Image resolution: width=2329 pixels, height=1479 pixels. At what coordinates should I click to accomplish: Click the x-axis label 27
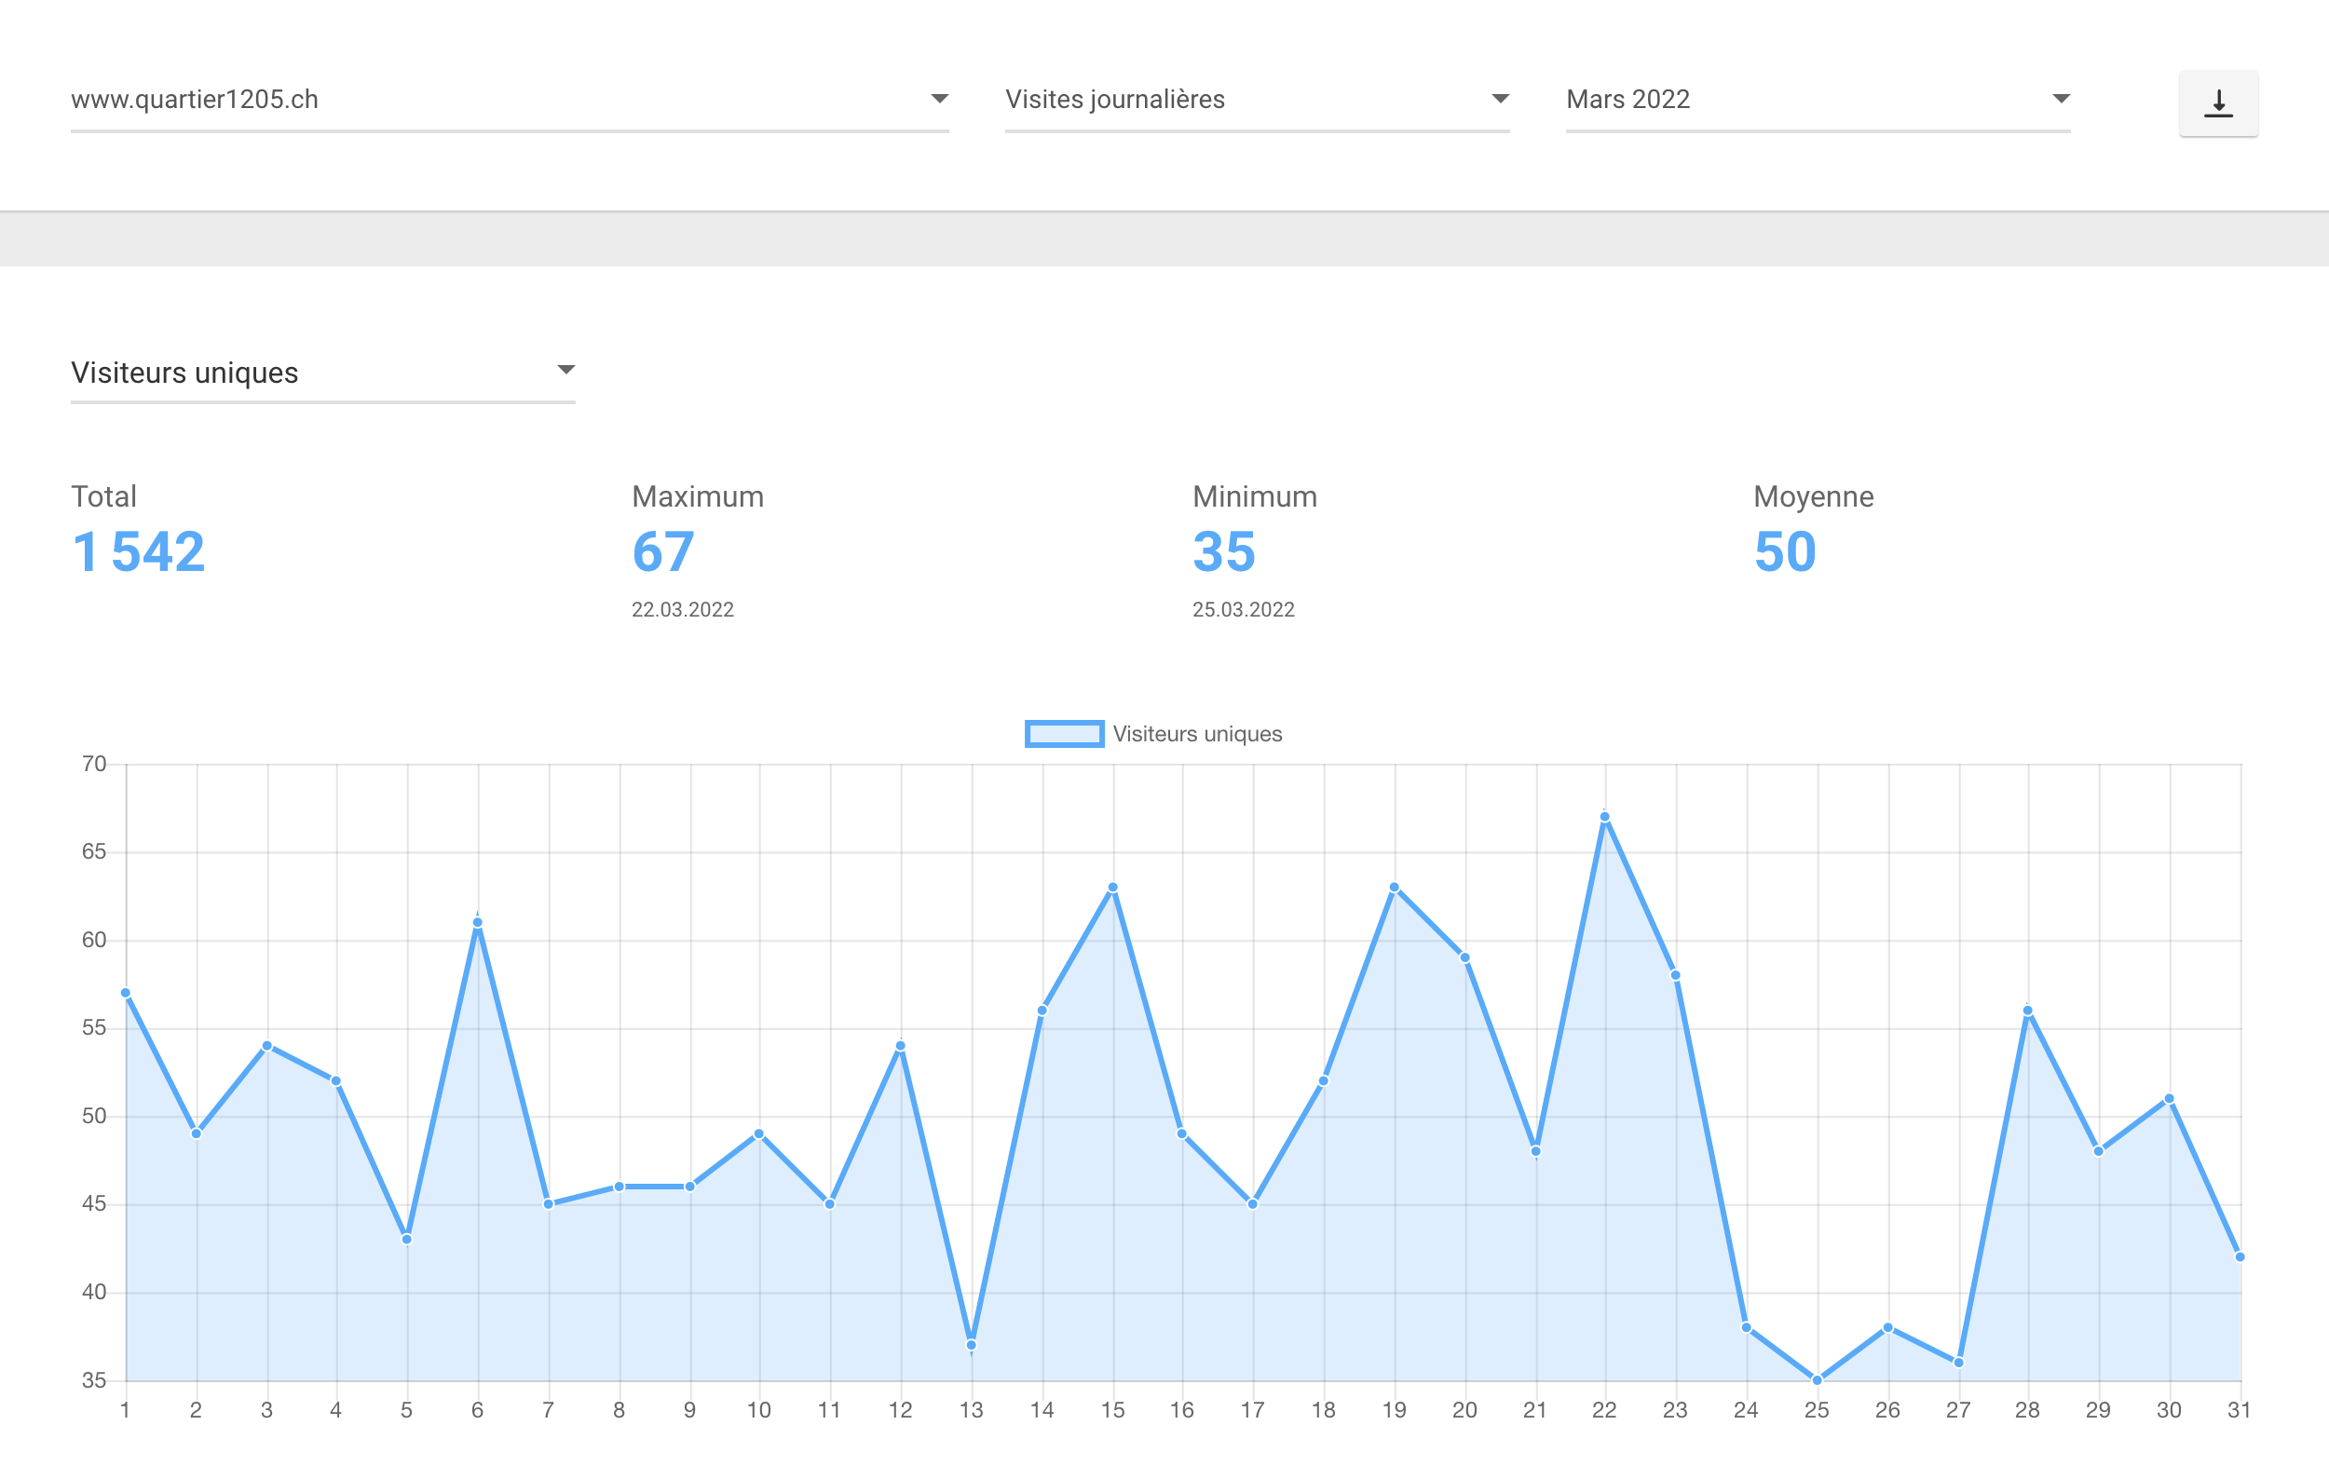[x=1958, y=1410]
